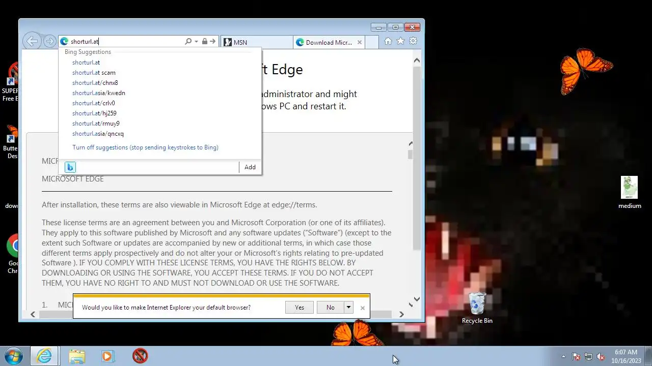Click 'Turn off suggestions' link
The height and width of the screenshot is (366, 652).
coord(145,147)
